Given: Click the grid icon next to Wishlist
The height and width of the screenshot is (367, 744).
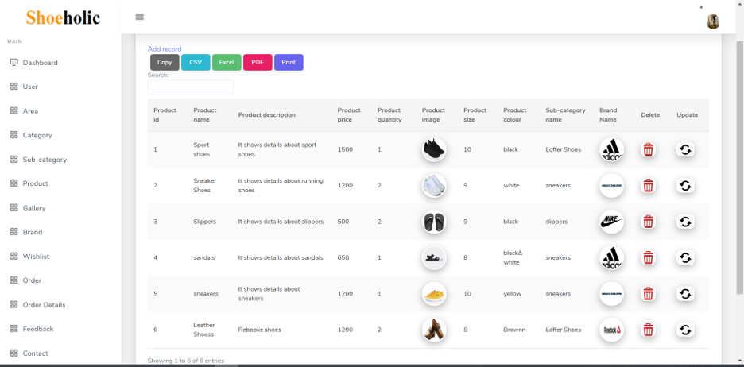Looking at the screenshot, I should 14,256.
